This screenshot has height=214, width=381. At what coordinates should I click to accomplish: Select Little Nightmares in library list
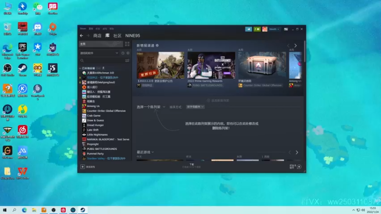97,135
